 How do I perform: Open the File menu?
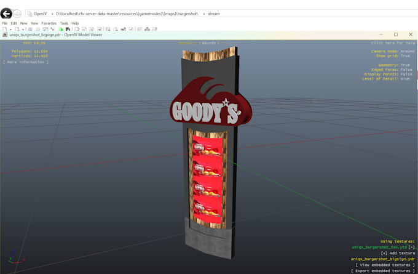point(4,23)
